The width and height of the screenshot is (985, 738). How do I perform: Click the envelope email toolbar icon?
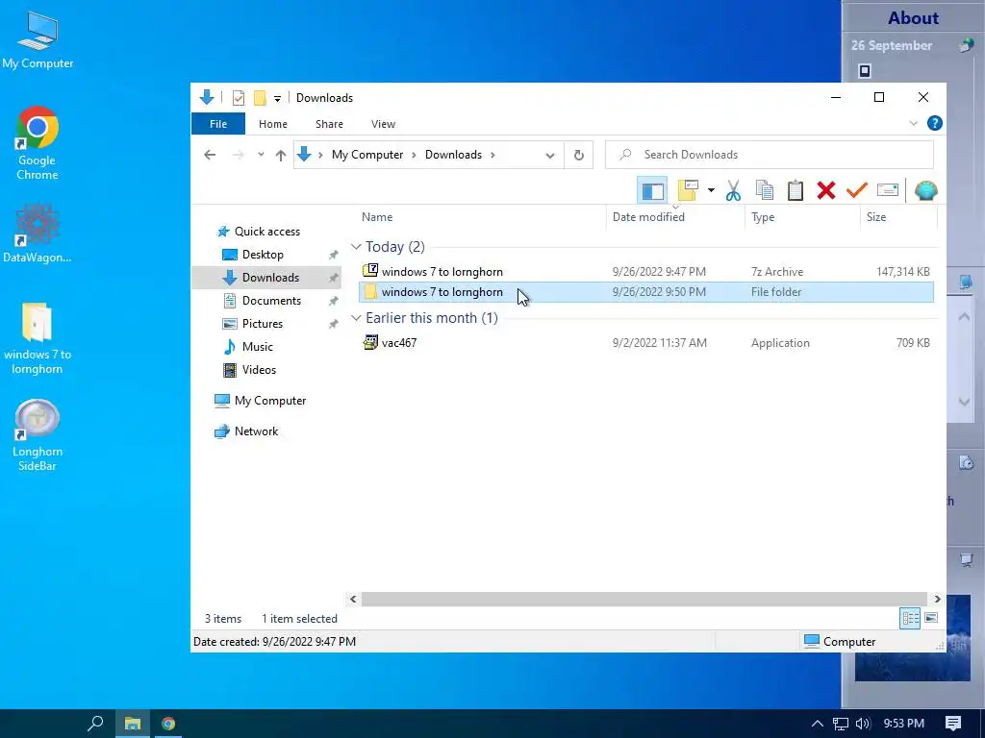887,190
